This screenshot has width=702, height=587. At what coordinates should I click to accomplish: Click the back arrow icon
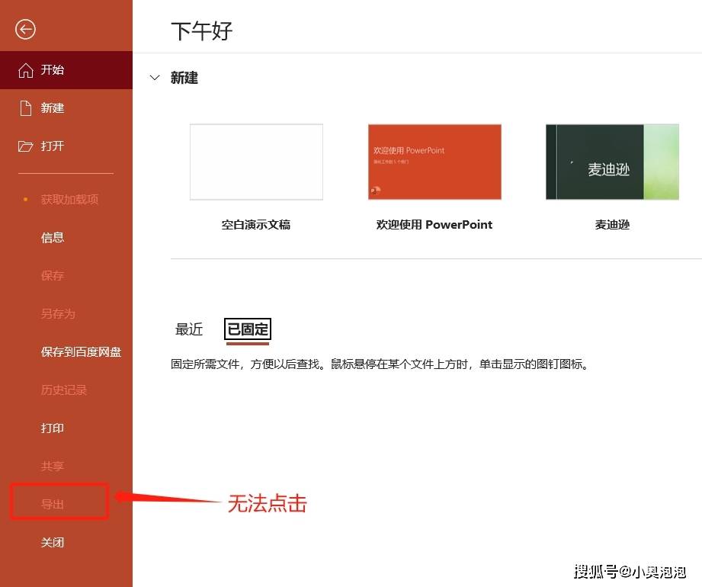point(25,30)
